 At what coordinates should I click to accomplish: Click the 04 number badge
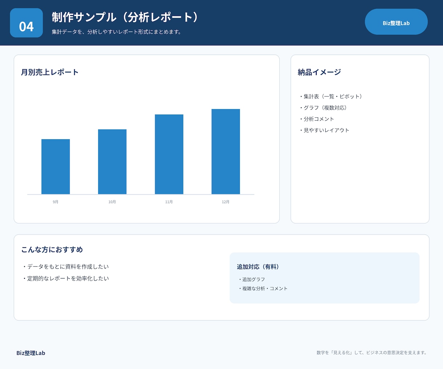(x=27, y=23)
